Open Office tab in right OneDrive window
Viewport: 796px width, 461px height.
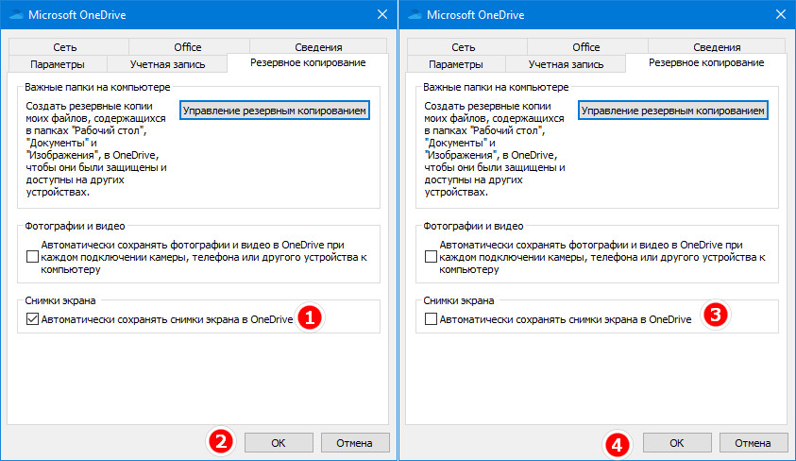[x=585, y=47]
